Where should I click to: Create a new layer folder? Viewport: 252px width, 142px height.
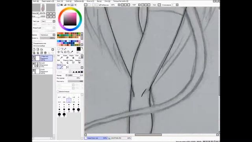tap(41, 49)
